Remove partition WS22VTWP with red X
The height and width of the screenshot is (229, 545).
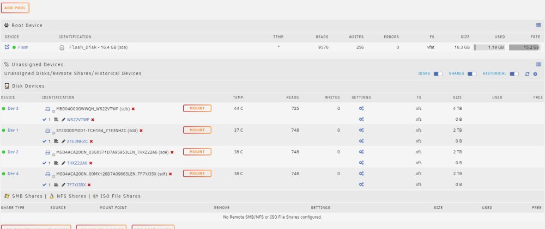coord(93,120)
